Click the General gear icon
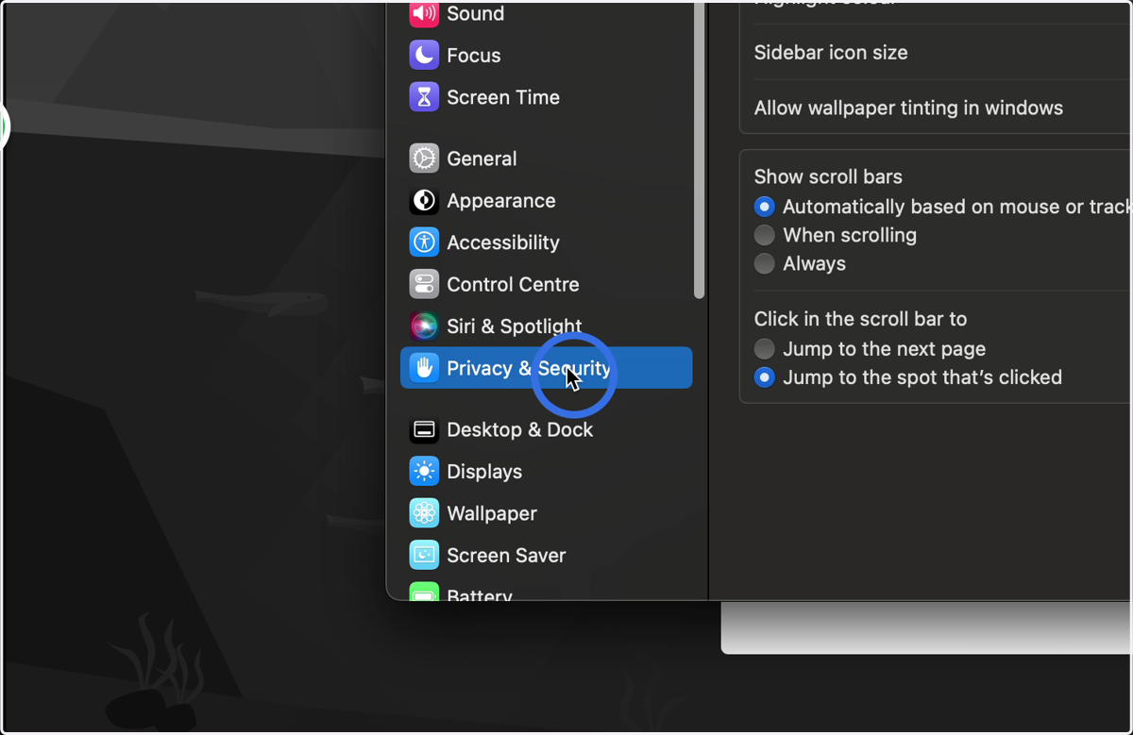Screen dimensions: 1133x735 (424, 159)
